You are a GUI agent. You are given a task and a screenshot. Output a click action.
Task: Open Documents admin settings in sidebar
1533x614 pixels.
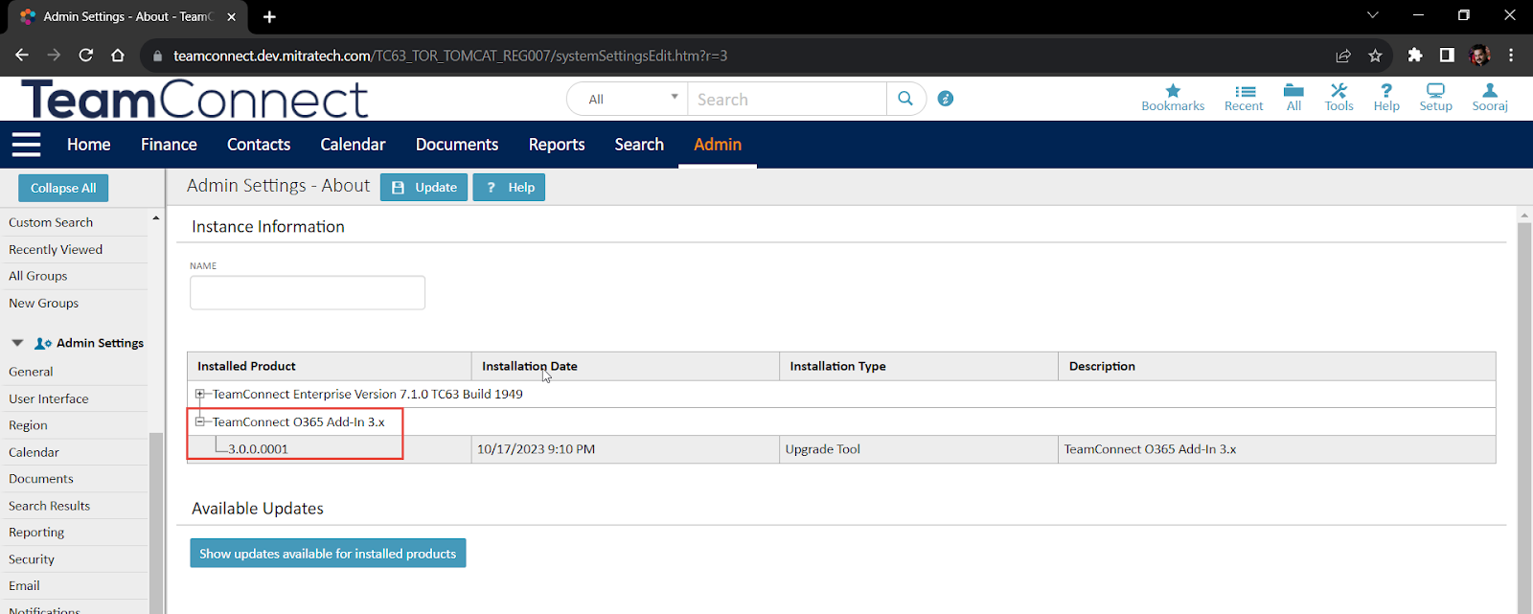click(x=41, y=479)
